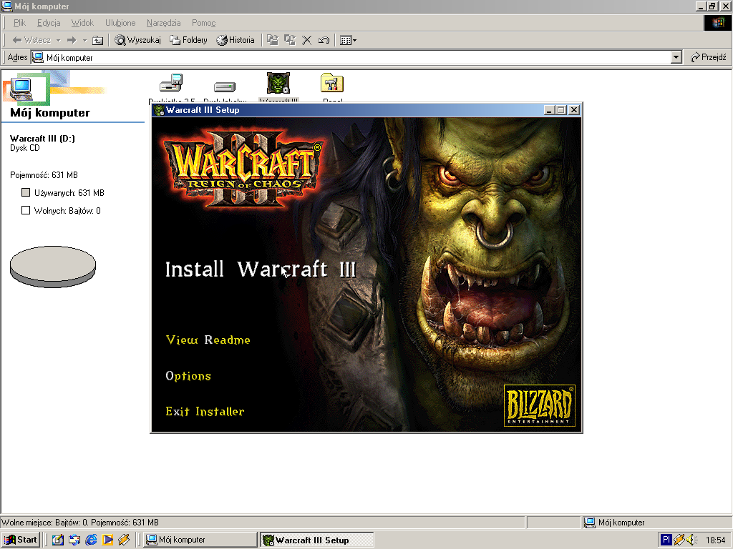This screenshot has height=549, width=733.
Task: Go up one folder level
Action: click(x=97, y=40)
